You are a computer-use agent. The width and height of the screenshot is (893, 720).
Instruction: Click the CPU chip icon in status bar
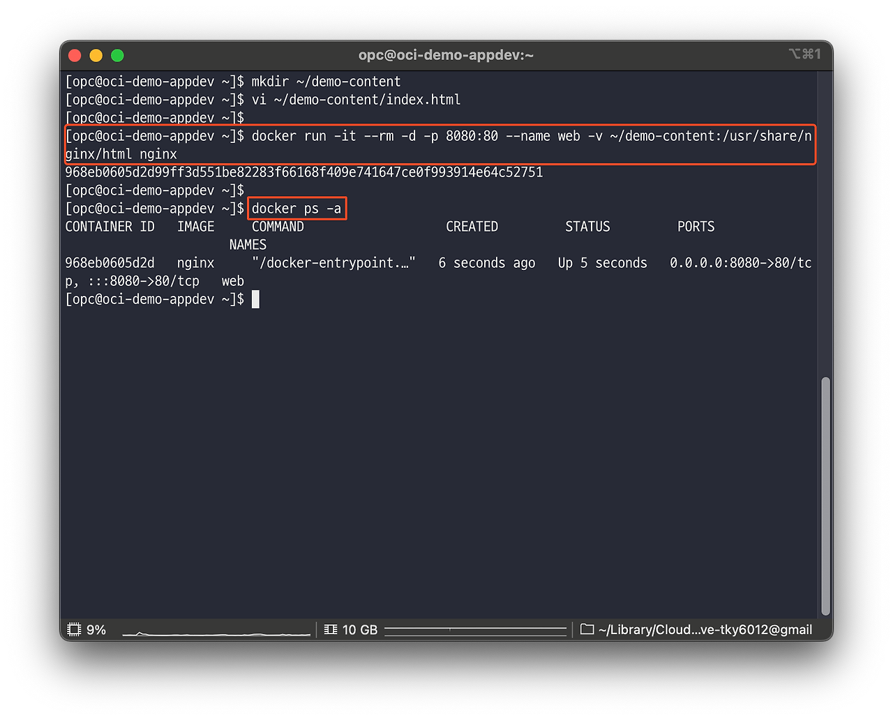tap(74, 630)
